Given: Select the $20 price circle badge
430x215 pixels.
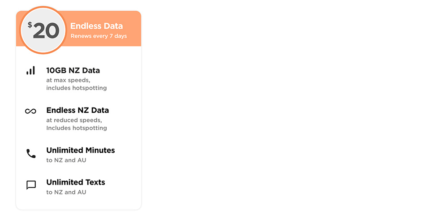Looking at the screenshot, I should 43,30.
